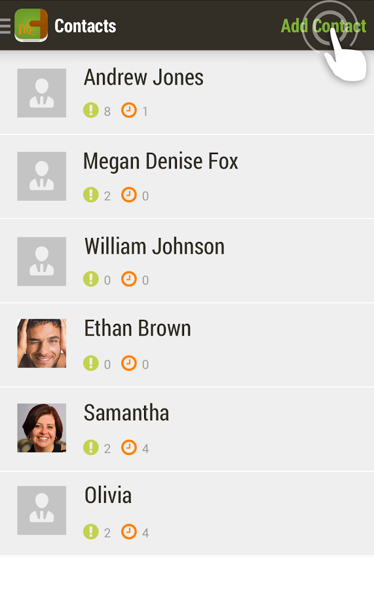Click Samantha's orange clock icon

tap(129, 448)
